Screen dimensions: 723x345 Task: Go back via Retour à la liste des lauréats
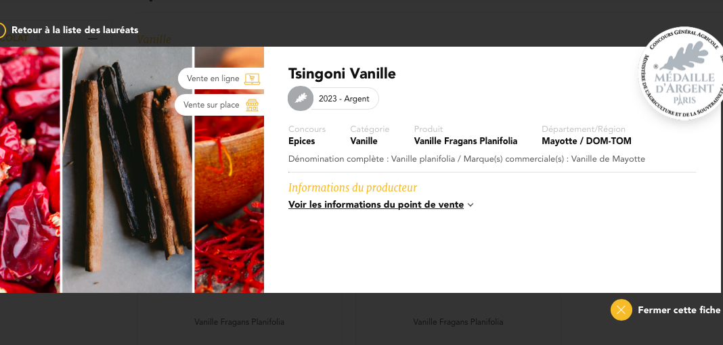[x=74, y=30]
